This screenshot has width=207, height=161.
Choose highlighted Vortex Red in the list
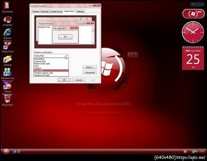(x=51, y=70)
